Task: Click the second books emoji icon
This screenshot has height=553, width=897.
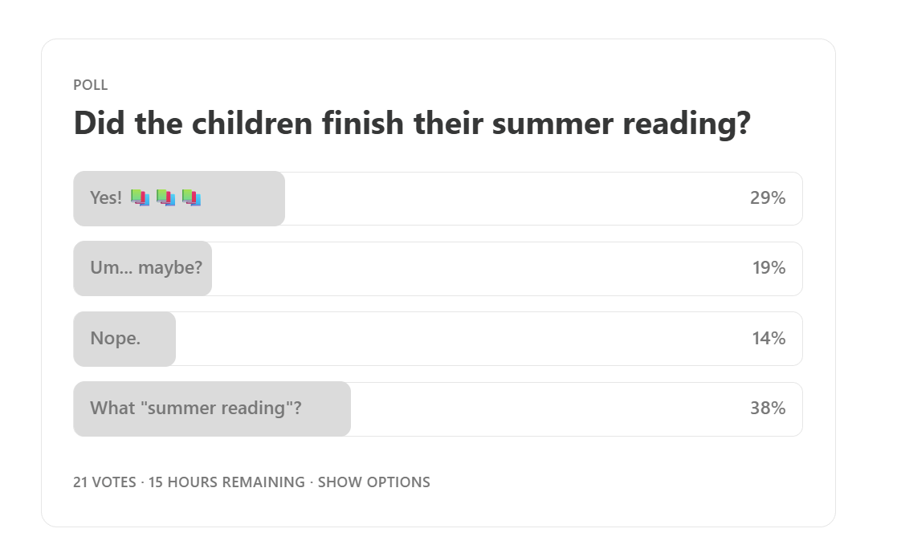Action: pyautogui.click(x=166, y=198)
